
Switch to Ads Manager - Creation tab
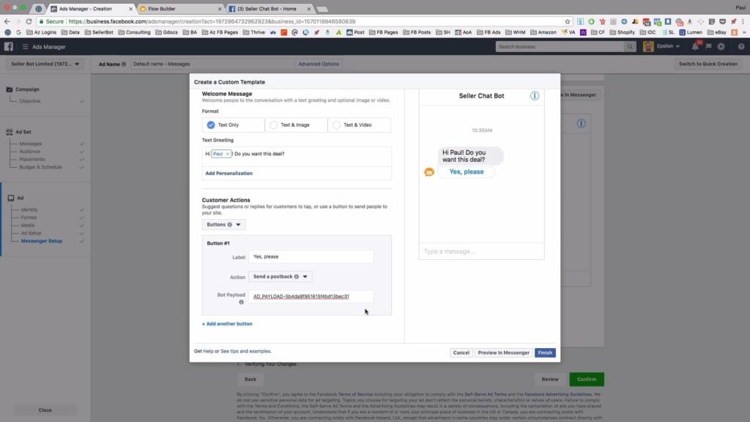(92, 9)
